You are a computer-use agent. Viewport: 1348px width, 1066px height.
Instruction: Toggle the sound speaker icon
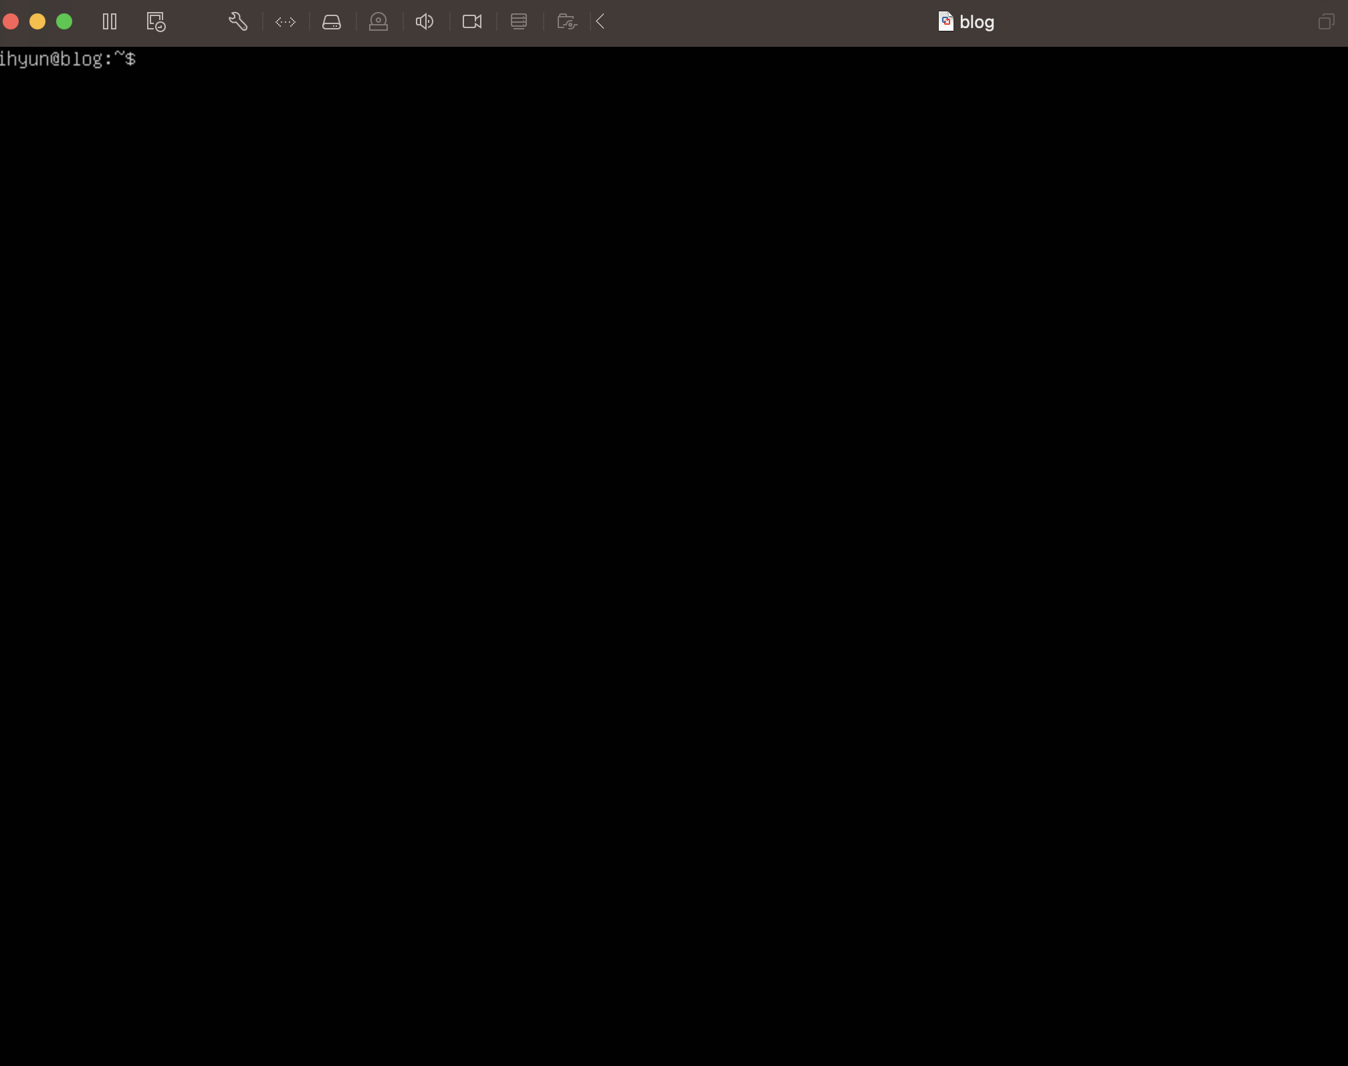click(x=425, y=21)
